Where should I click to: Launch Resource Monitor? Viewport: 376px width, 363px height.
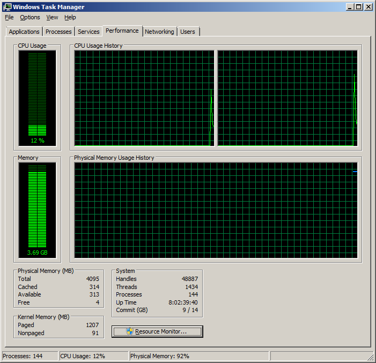click(x=157, y=331)
